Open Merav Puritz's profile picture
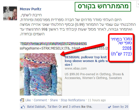Image resolution: width=139 pixels, height=110 pixels. pos(10,13)
